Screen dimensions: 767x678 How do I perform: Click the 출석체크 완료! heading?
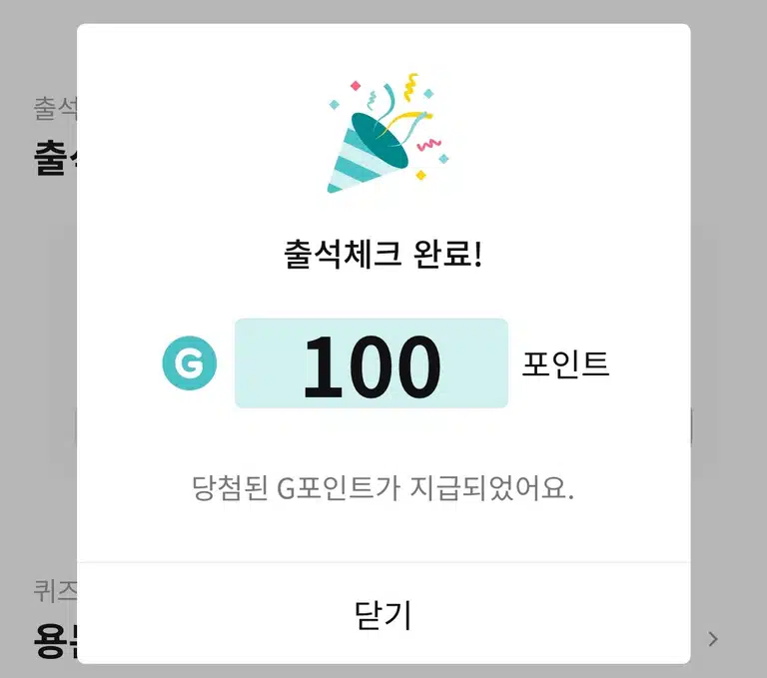[383, 254]
